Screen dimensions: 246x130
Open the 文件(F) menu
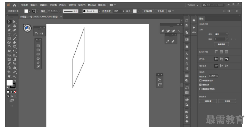point(25,5)
